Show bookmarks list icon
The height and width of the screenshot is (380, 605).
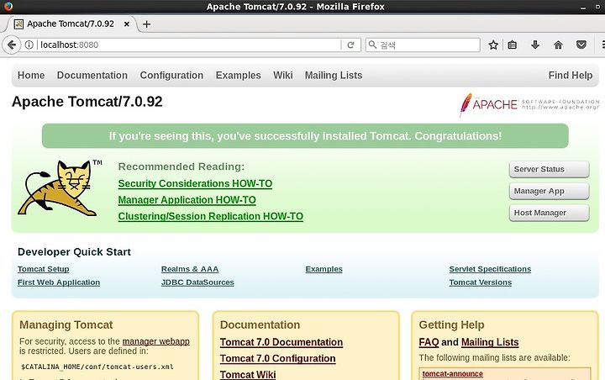coord(513,45)
